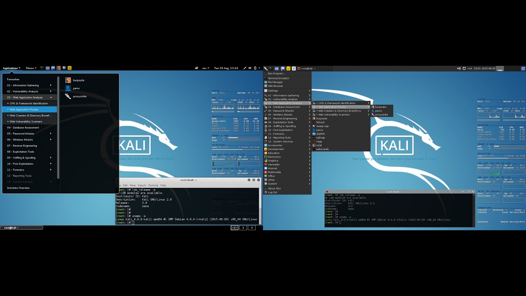Launch burpsuite from the GNOME favourites pane

point(75,80)
